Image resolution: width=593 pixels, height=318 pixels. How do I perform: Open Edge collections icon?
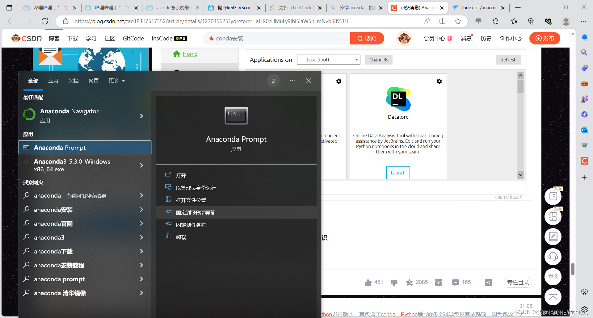[531, 21]
